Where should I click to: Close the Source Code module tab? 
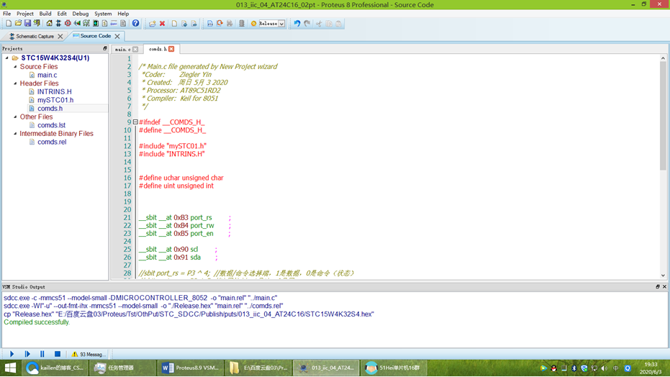tap(117, 36)
